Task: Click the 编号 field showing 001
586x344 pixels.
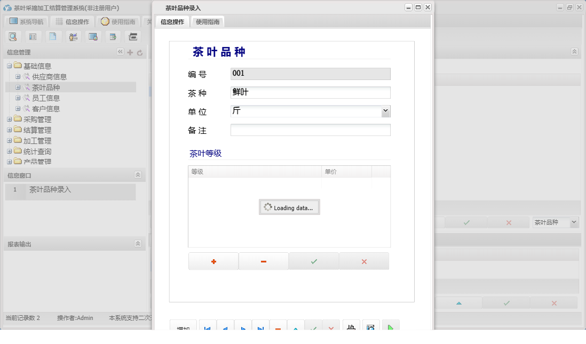Action: tap(311, 74)
